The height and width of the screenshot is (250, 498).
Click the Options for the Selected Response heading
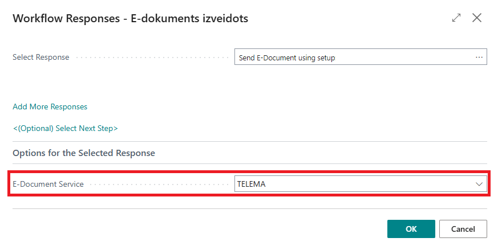[84, 153]
